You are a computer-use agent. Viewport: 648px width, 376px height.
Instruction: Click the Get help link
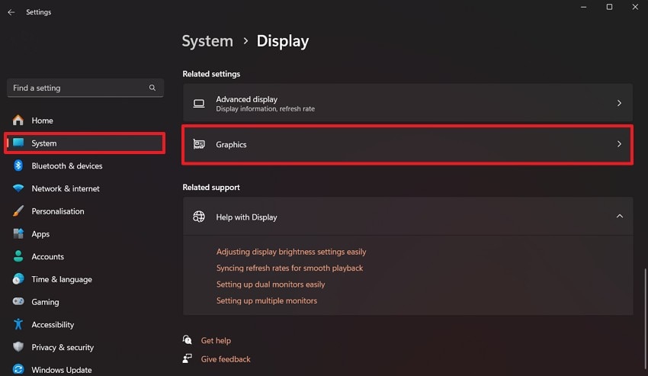pos(216,340)
